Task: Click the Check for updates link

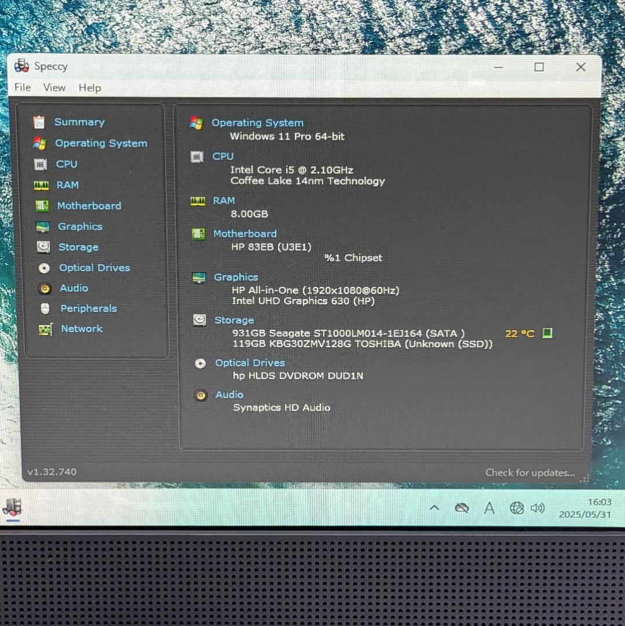Action: (x=529, y=473)
